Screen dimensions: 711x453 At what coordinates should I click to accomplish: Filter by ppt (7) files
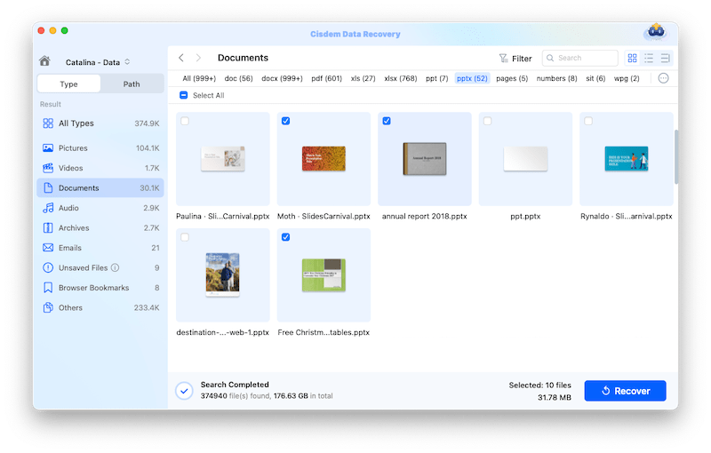tap(436, 78)
